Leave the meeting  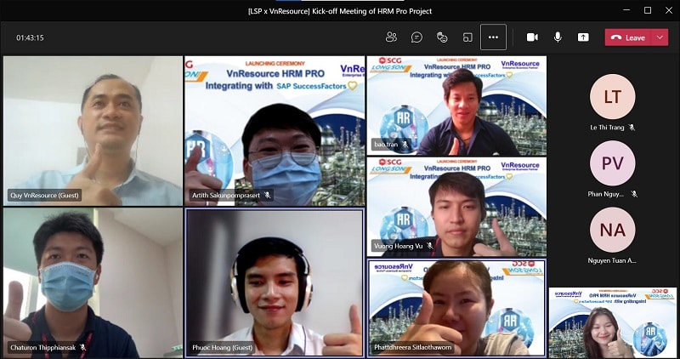[x=628, y=37]
